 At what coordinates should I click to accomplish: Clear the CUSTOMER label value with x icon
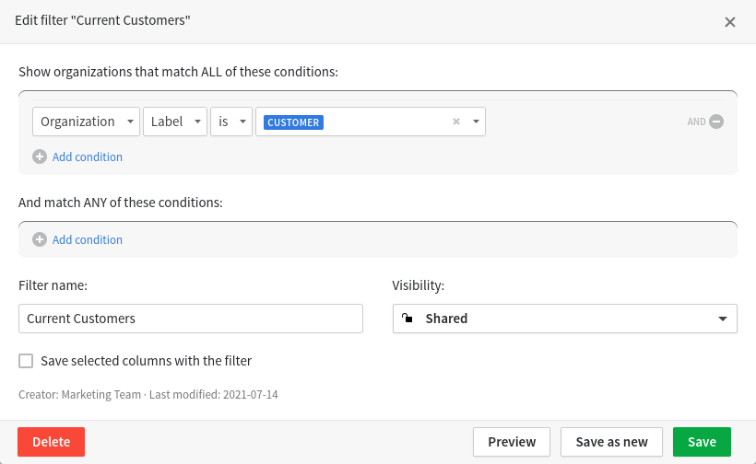[456, 122]
